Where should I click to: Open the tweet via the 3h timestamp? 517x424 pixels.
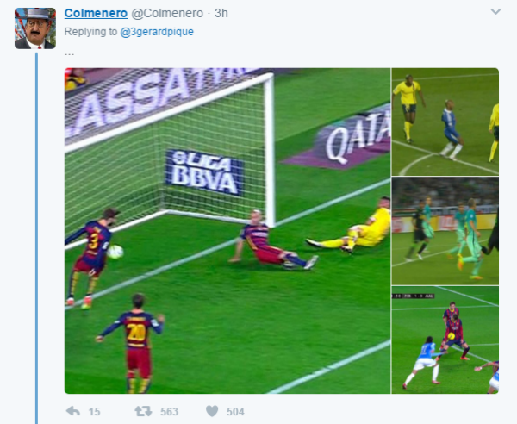click(x=221, y=13)
